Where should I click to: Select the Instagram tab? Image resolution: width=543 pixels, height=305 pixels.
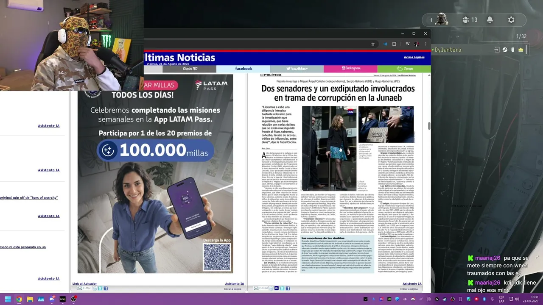coord(351,69)
